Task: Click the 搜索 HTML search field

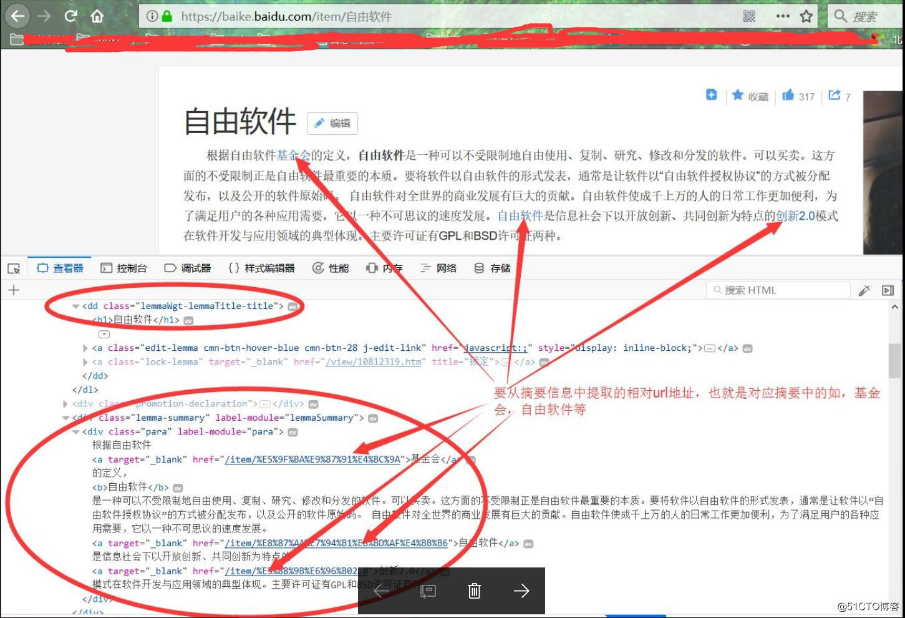Action: point(778,290)
